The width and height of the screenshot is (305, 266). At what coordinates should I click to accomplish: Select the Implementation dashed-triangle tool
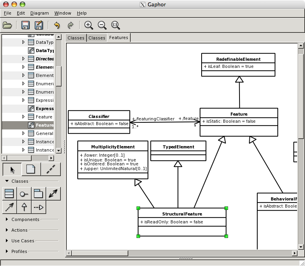tap(39, 207)
